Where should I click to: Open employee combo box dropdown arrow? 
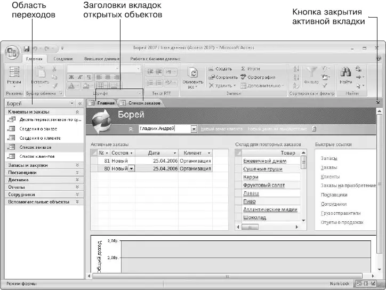pyautogui.click(x=194, y=129)
